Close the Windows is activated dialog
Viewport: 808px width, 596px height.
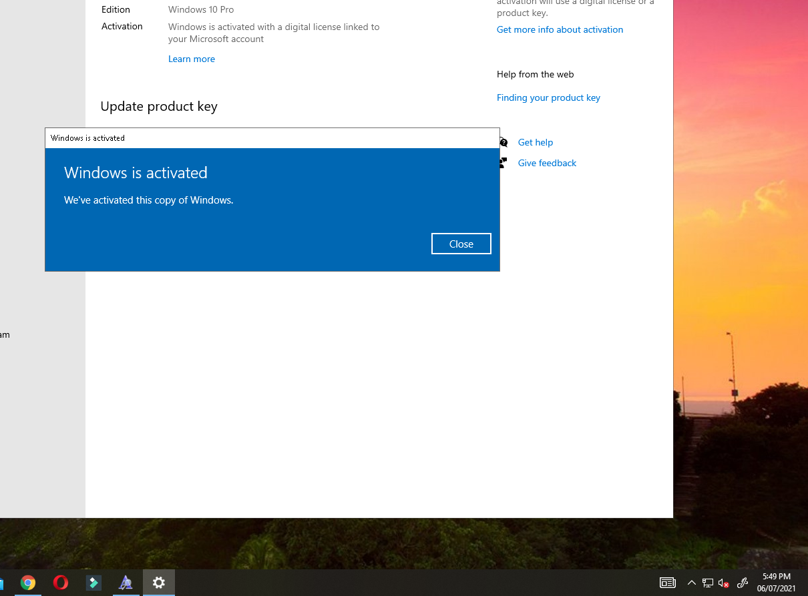point(461,244)
